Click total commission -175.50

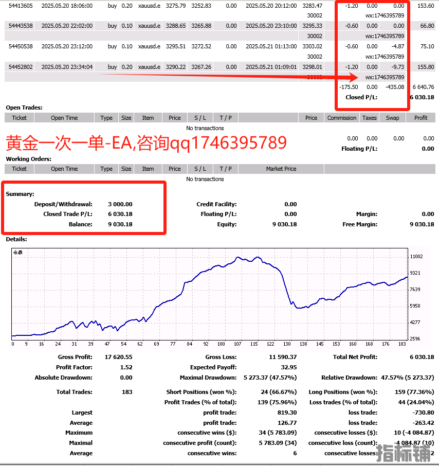click(349, 87)
